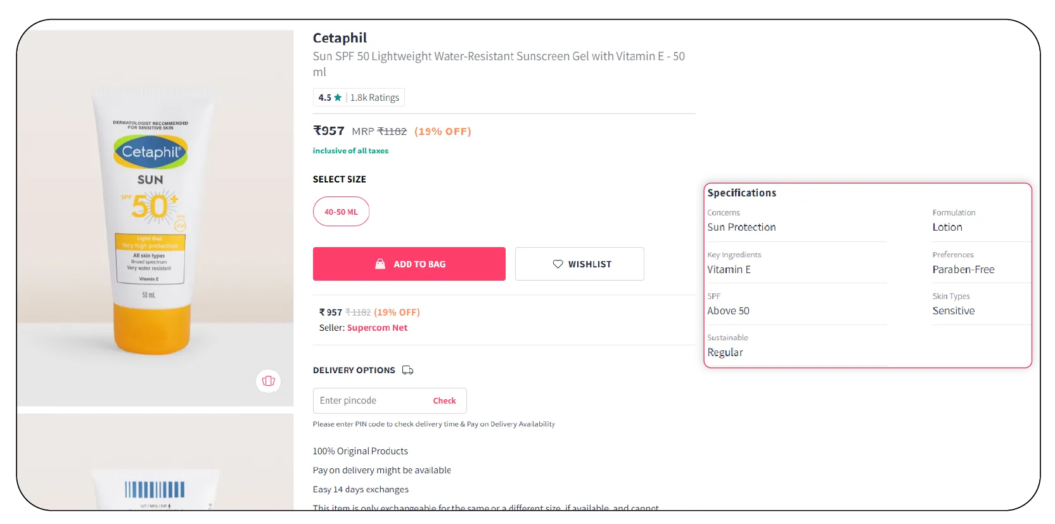Open the Supercom Net seller link
The image size is (1055, 524).
click(x=377, y=328)
